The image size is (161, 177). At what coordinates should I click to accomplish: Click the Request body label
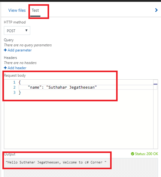pyautogui.click(x=15, y=76)
